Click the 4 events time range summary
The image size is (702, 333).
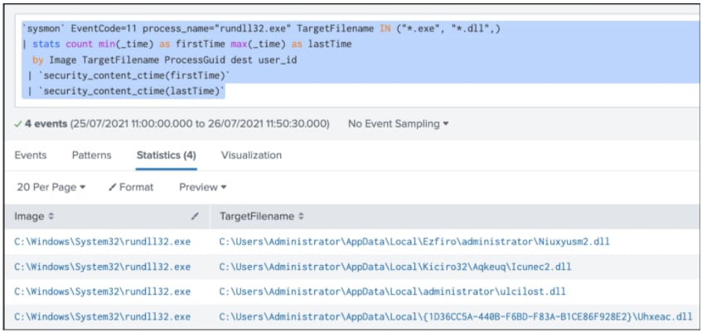[177, 124]
